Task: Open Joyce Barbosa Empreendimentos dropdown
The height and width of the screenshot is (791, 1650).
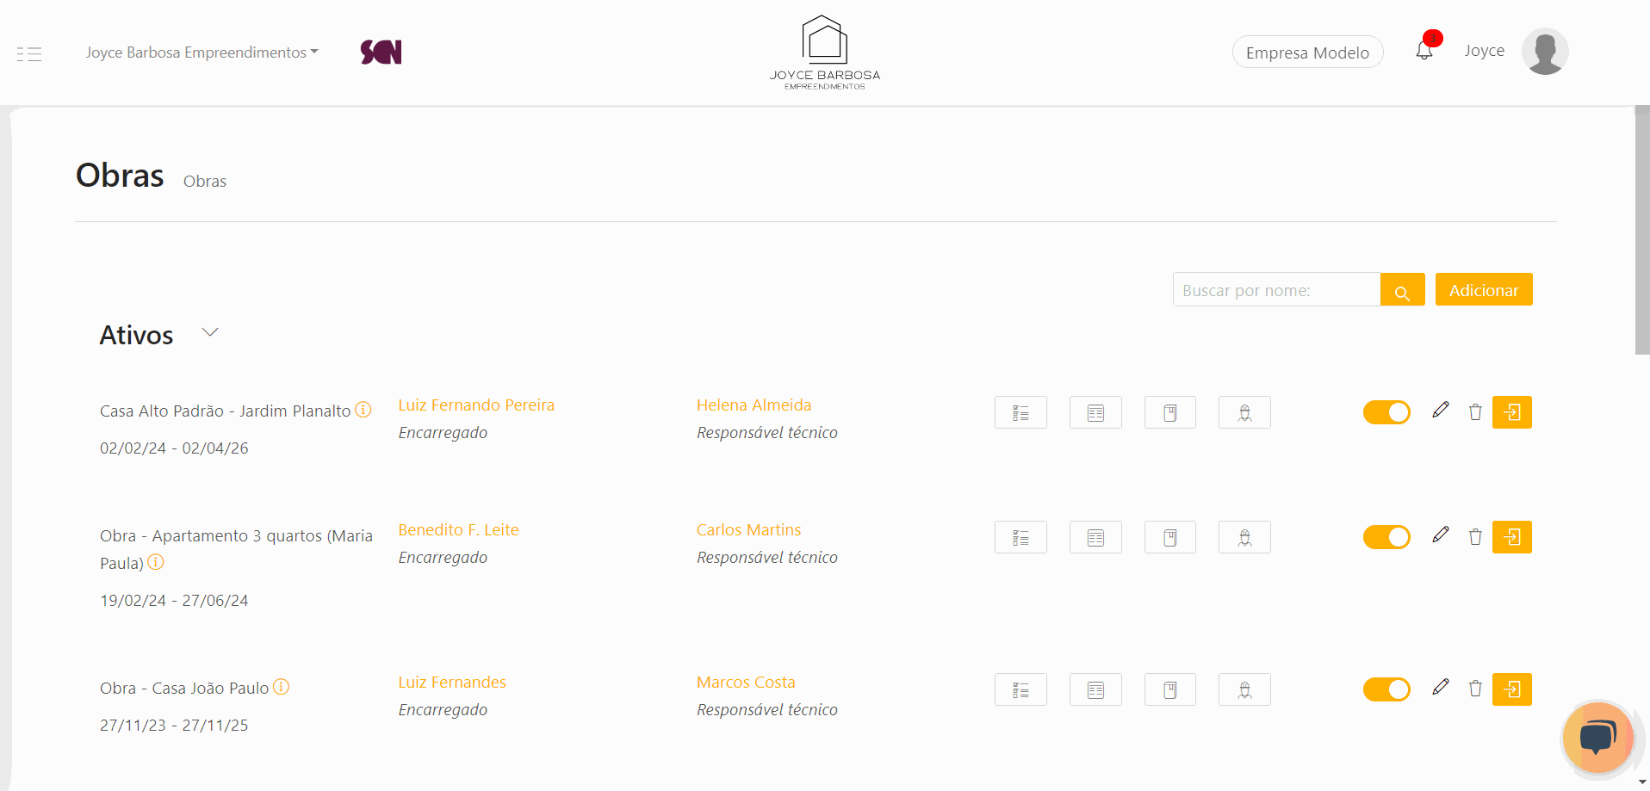Action: pos(202,53)
